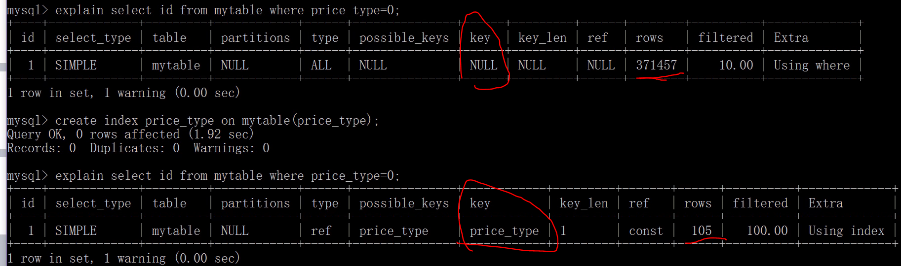Select the ALL value in the type column
The height and width of the screenshot is (266, 901).
pyautogui.click(x=321, y=65)
